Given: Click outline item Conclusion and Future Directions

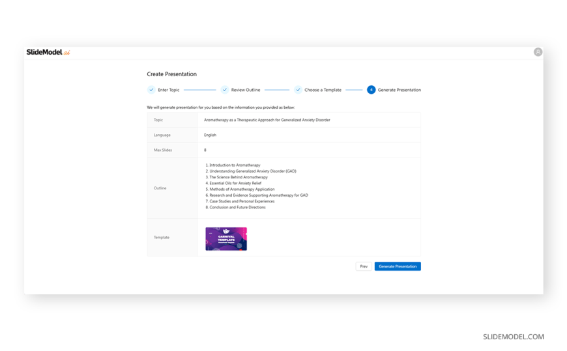Looking at the screenshot, I should click(x=237, y=207).
